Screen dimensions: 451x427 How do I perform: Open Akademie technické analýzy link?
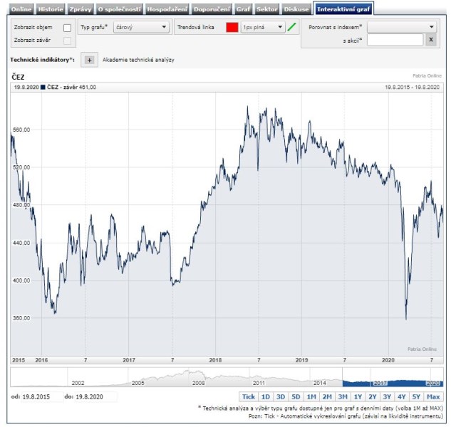click(138, 60)
